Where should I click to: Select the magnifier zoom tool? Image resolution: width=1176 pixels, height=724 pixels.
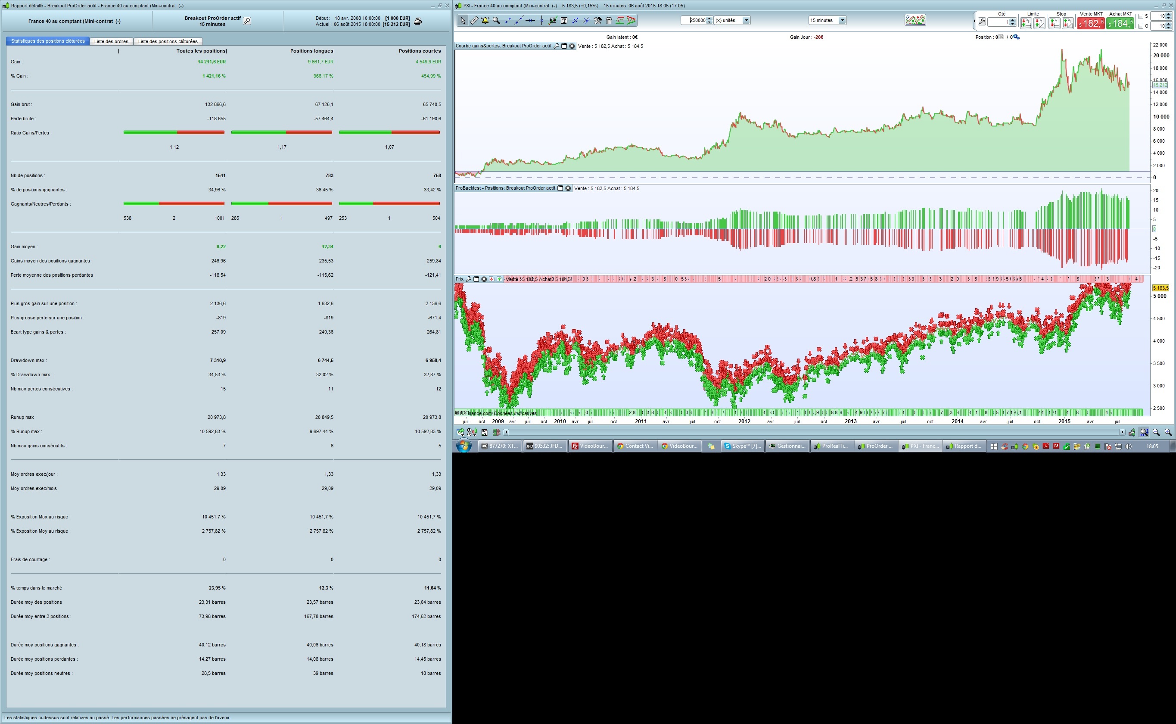(496, 21)
